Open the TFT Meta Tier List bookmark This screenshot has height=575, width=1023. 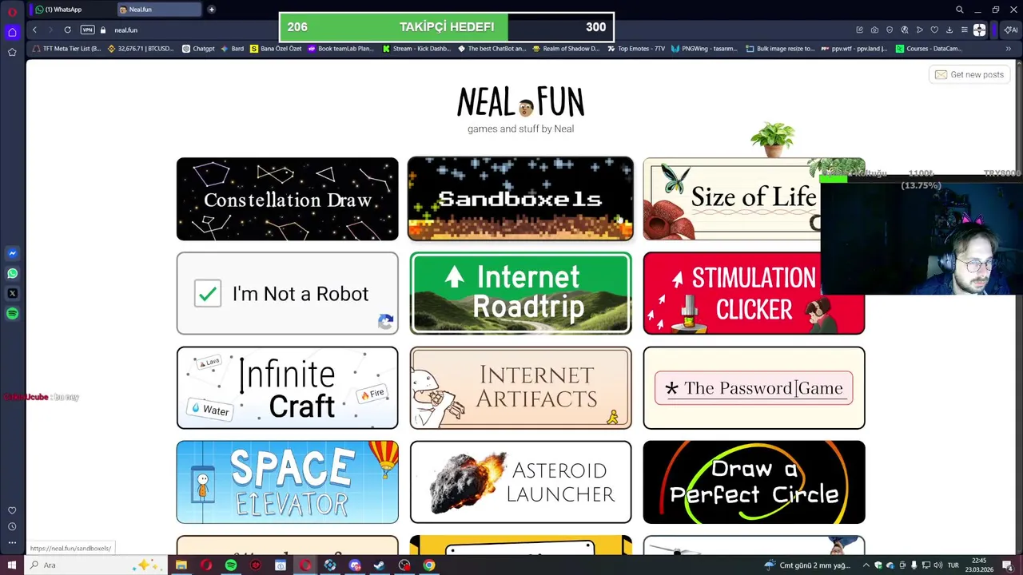66,49
